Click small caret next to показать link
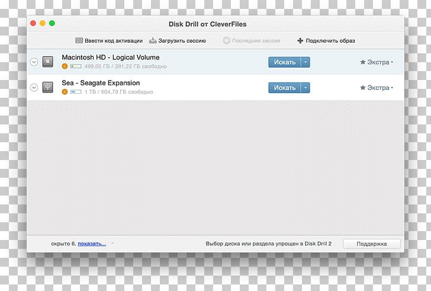 click(x=112, y=244)
